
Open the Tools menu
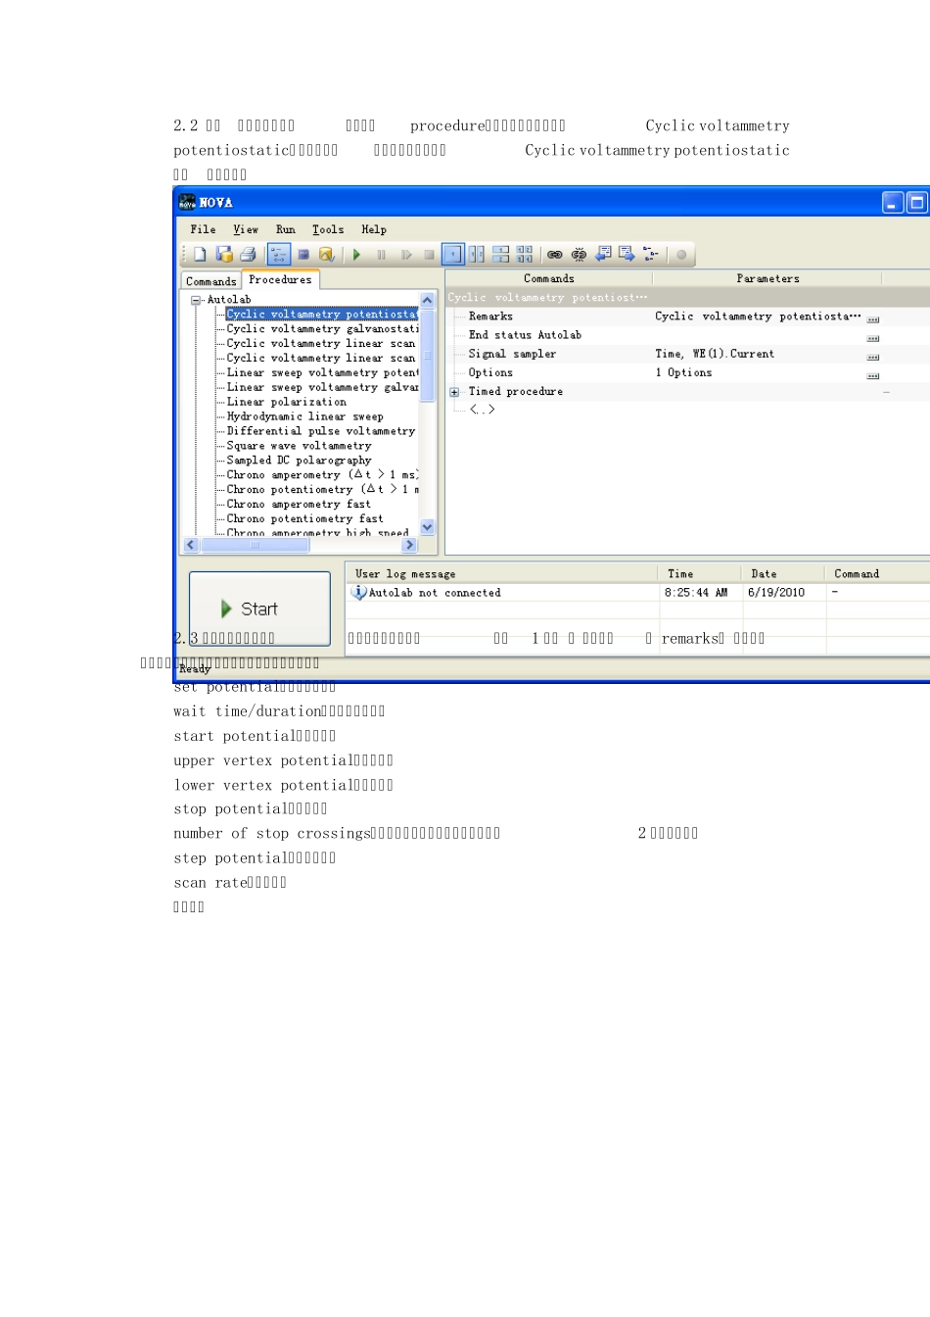pyautogui.click(x=328, y=229)
